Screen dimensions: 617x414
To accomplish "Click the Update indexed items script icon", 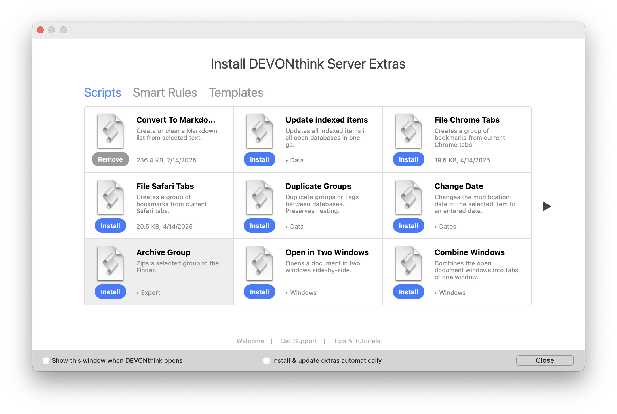I will click(x=259, y=131).
